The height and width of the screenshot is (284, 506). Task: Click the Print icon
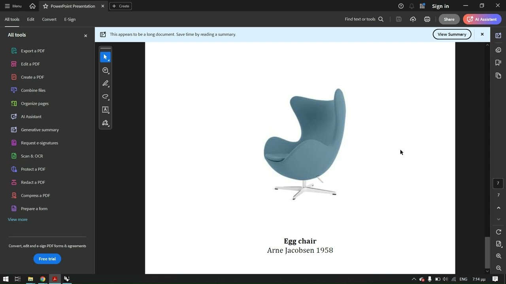[x=427, y=19]
